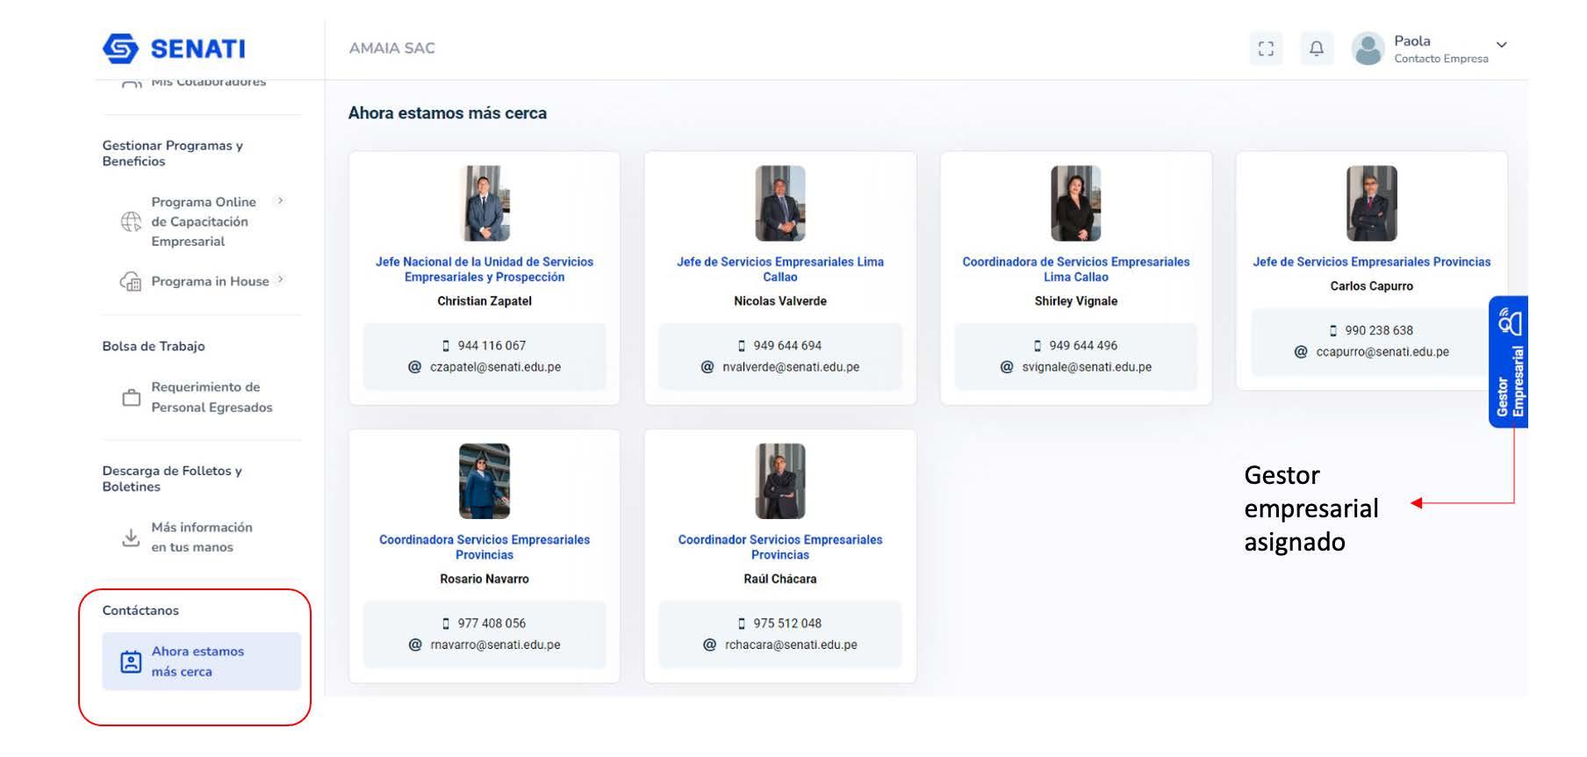The height and width of the screenshot is (757, 1587).
Task: Click the name Nicolas Valverde
Action: [x=780, y=301]
